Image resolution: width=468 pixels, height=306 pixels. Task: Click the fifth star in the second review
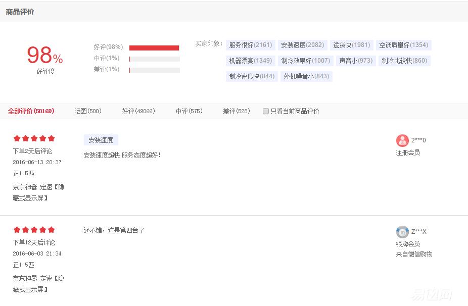coord(51,229)
